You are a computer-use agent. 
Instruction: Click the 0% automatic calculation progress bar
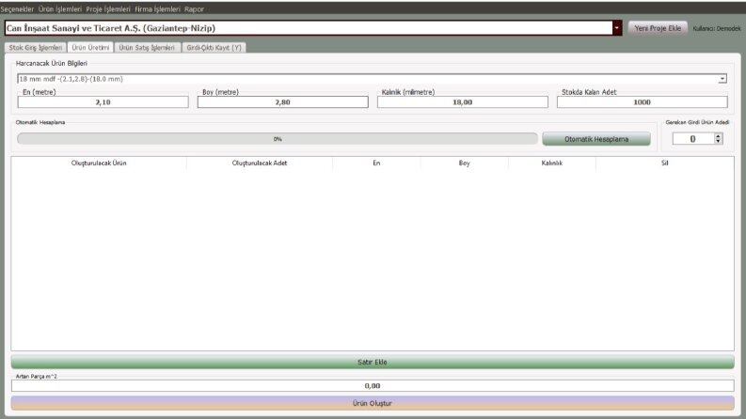click(x=278, y=139)
